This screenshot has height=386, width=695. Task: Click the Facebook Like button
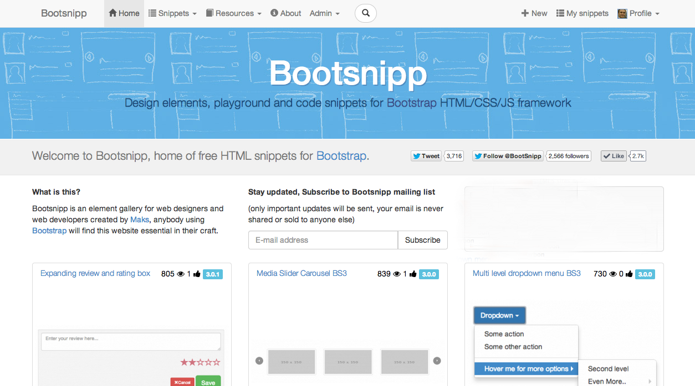(614, 156)
